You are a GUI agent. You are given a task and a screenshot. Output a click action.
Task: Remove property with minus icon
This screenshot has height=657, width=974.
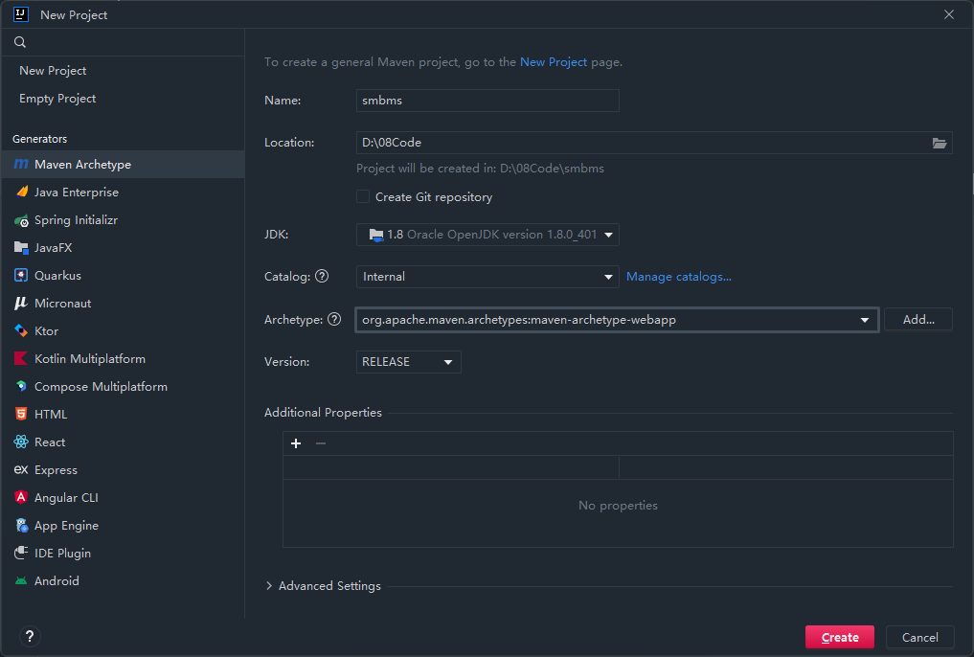tap(321, 443)
